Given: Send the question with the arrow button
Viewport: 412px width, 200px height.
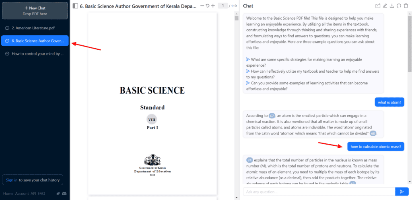Looking at the screenshot, I should 402,192.
